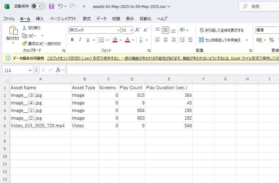The height and width of the screenshot is (183, 279).
Task: Align text right
Action: [x=173, y=40]
